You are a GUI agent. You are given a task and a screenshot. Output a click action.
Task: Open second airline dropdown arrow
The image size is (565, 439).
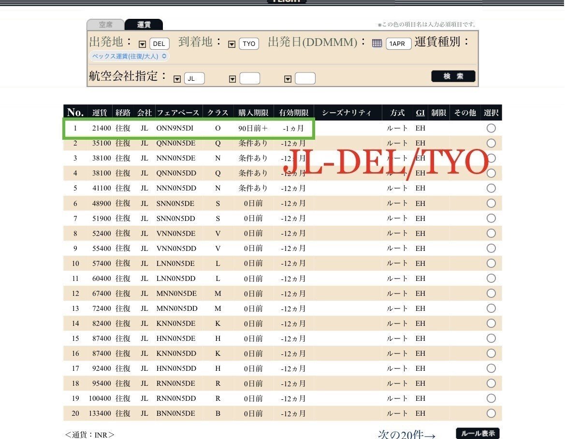pyautogui.click(x=232, y=79)
